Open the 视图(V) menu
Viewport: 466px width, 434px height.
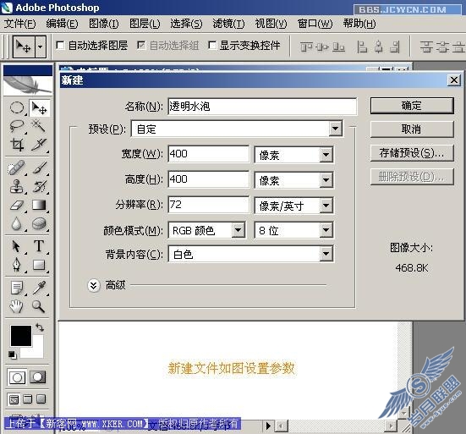271,24
